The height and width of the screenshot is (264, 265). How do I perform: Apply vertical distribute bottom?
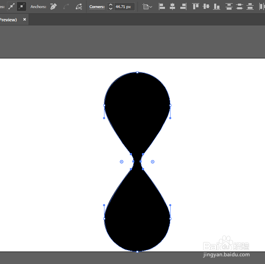pos(250,6)
